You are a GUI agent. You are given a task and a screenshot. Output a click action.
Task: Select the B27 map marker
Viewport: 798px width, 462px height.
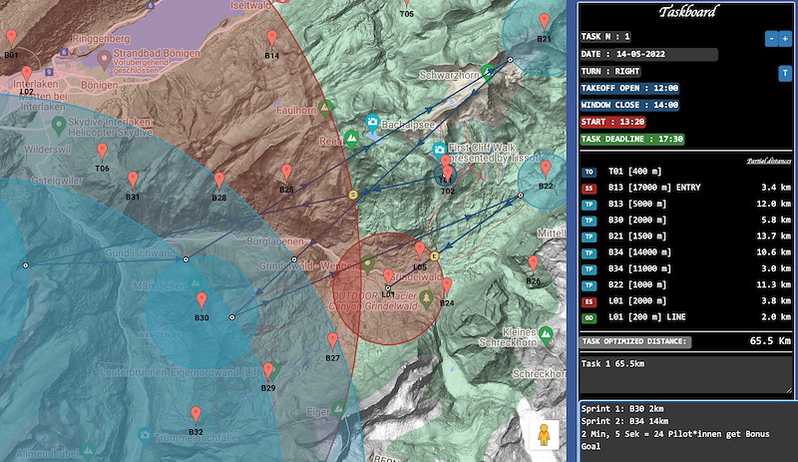tap(333, 341)
